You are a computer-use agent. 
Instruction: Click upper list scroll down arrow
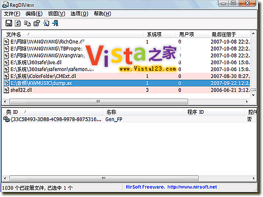point(253,95)
